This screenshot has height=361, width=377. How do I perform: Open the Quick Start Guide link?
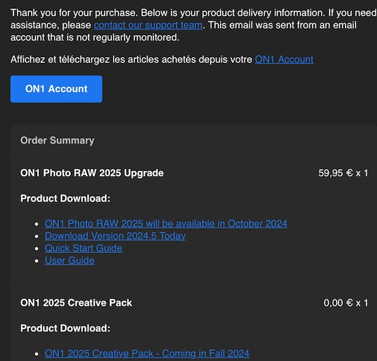click(x=84, y=248)
